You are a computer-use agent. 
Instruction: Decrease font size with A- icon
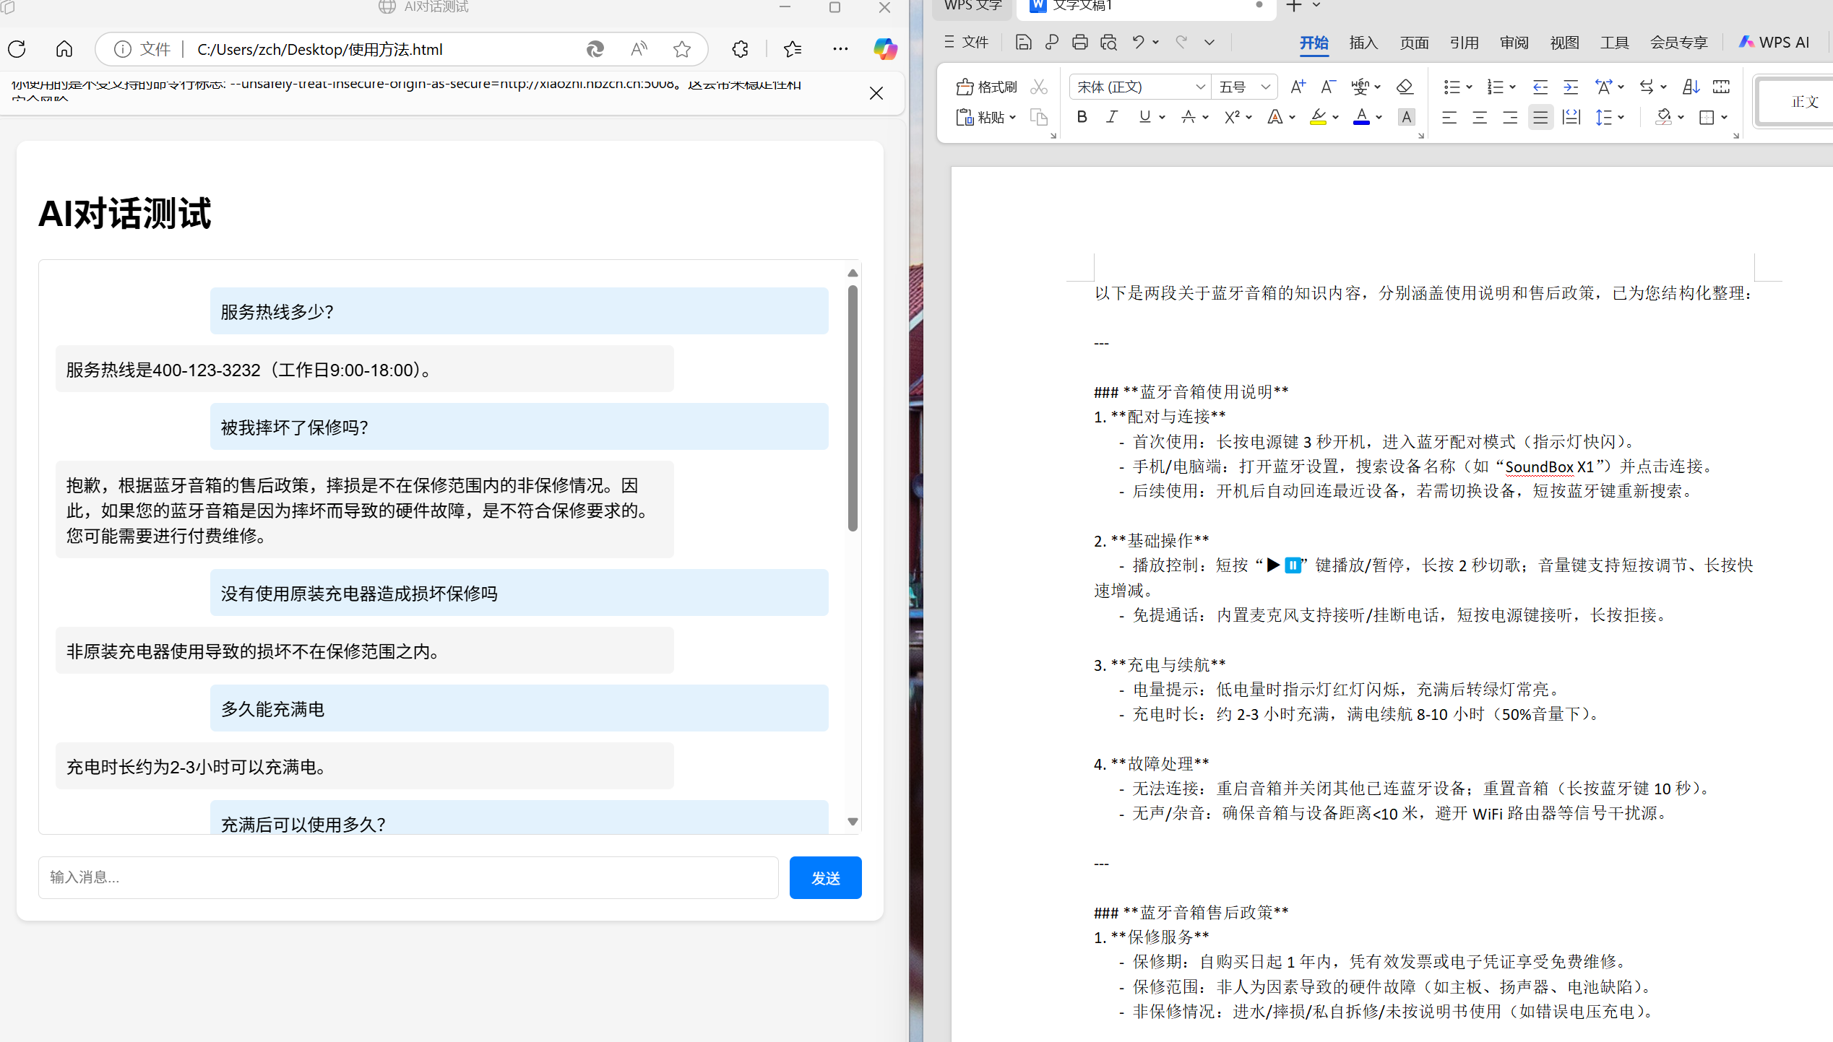[x=1328, y=87]
